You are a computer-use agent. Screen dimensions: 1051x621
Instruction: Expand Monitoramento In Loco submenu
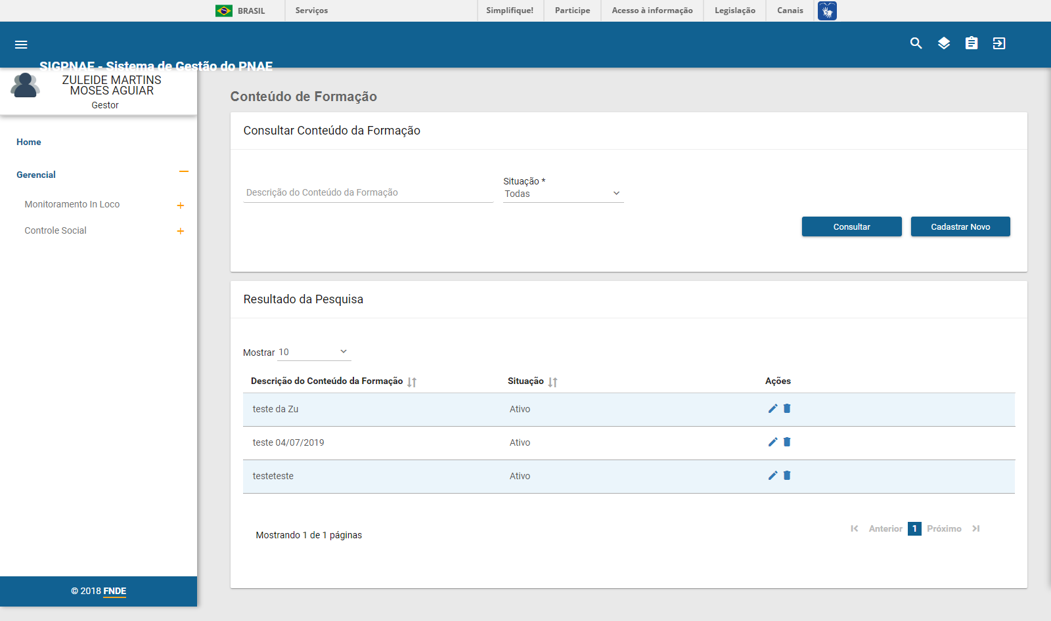[x=180, y=205]
